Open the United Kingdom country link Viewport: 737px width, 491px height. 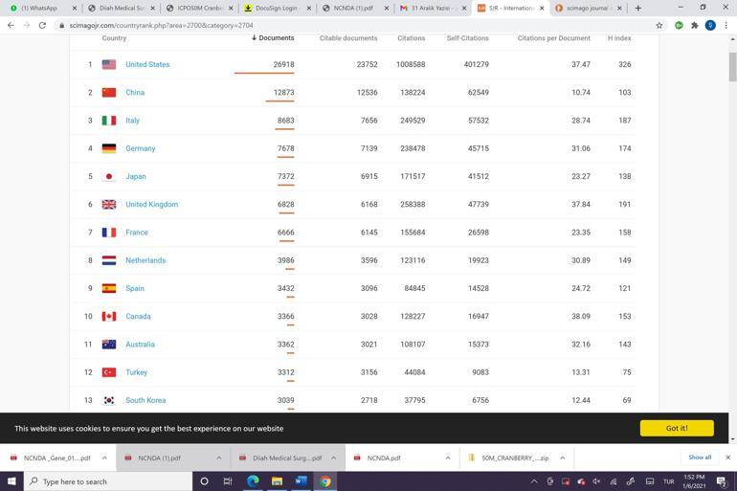pyautogui.click(x=151, y=205)
